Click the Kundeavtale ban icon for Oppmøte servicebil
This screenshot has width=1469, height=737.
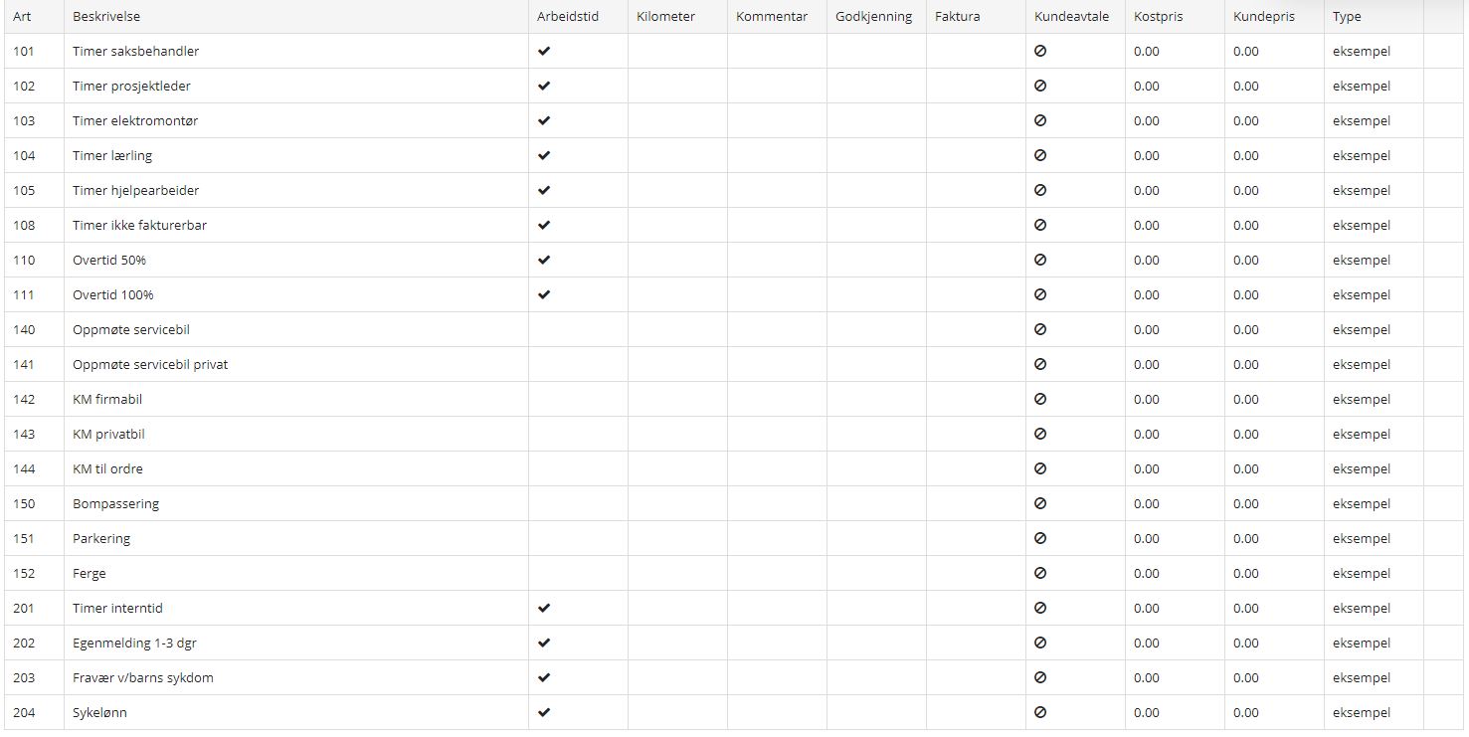(1040, 329)
